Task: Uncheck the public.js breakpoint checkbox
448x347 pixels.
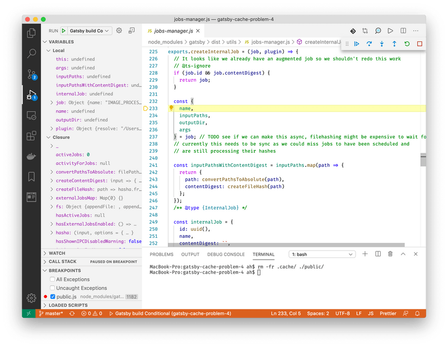Action: 53,297
